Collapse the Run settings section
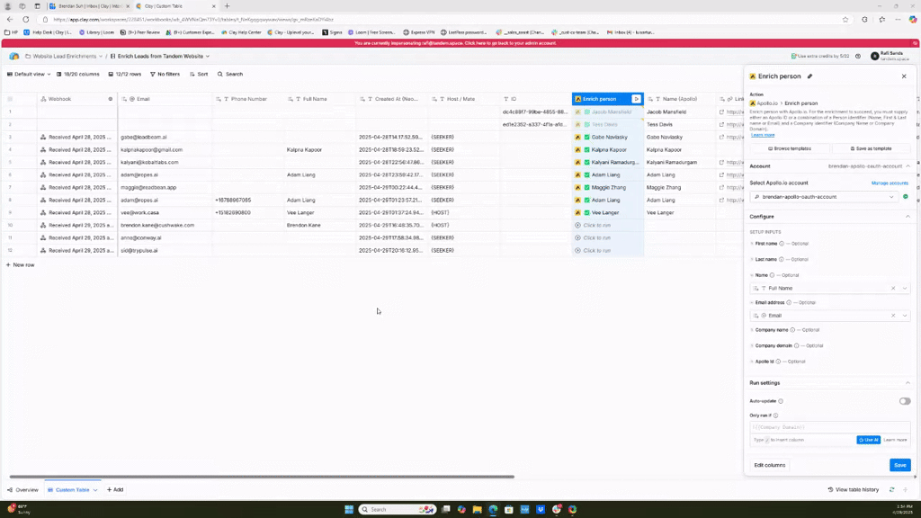The image size is (921, 518). pos(908,383)
